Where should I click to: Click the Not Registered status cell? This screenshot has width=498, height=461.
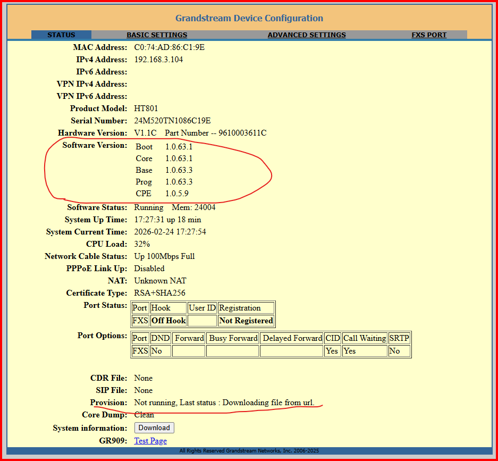click(246, 321)
